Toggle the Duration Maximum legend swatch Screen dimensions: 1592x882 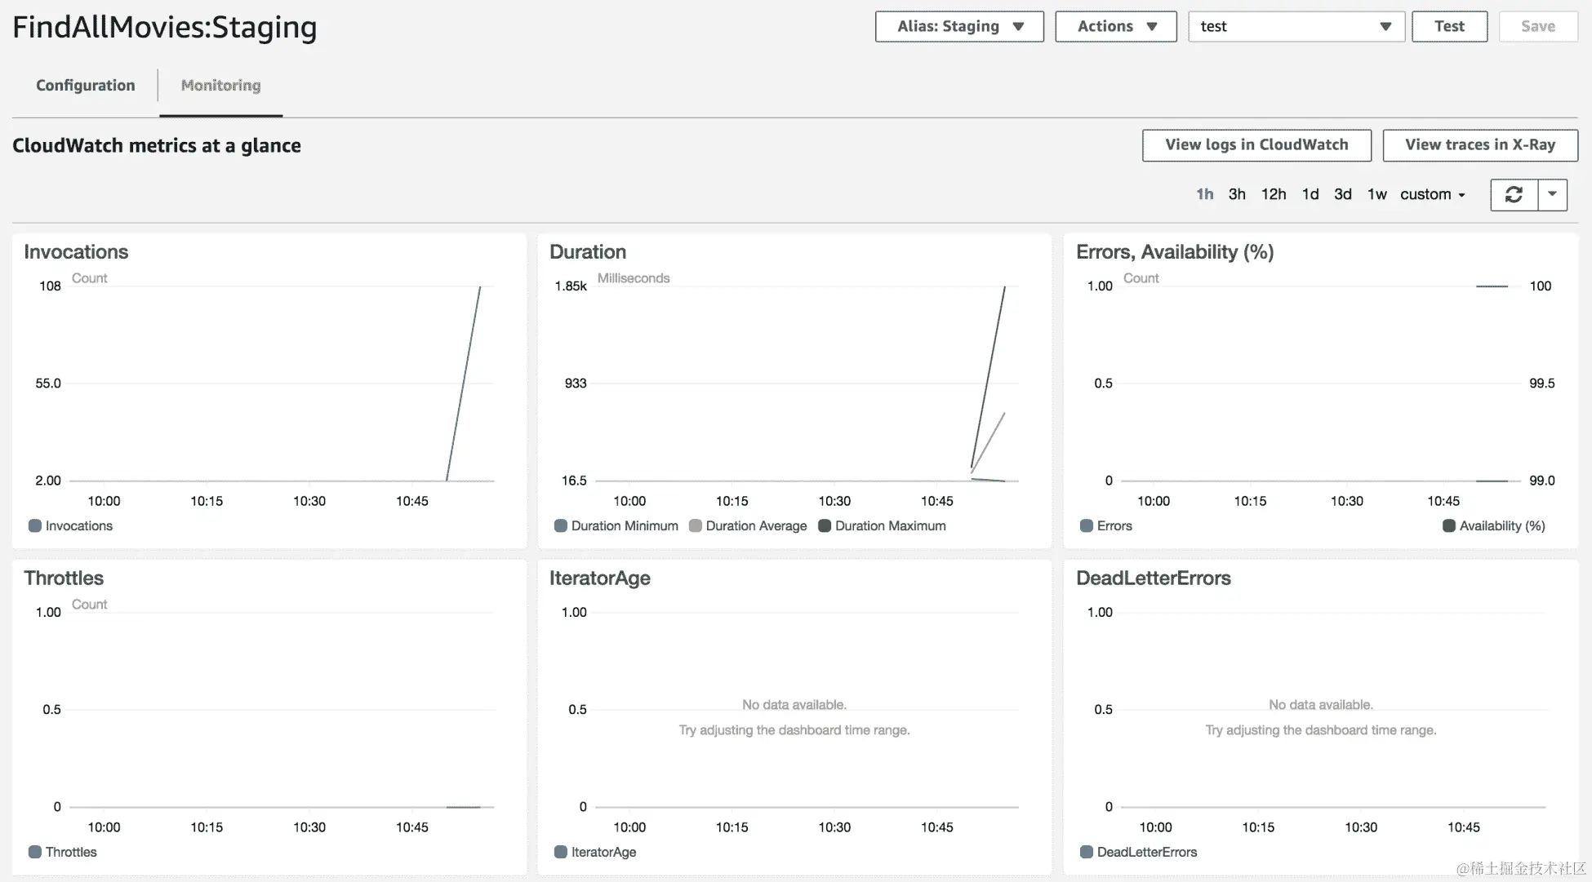(x=825, y=526)
